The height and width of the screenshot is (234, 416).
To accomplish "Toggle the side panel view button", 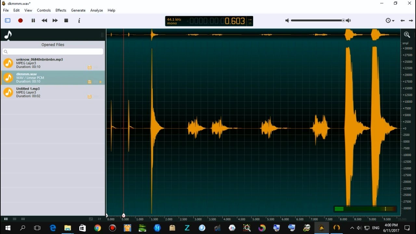I will click(x=8, y=20).
